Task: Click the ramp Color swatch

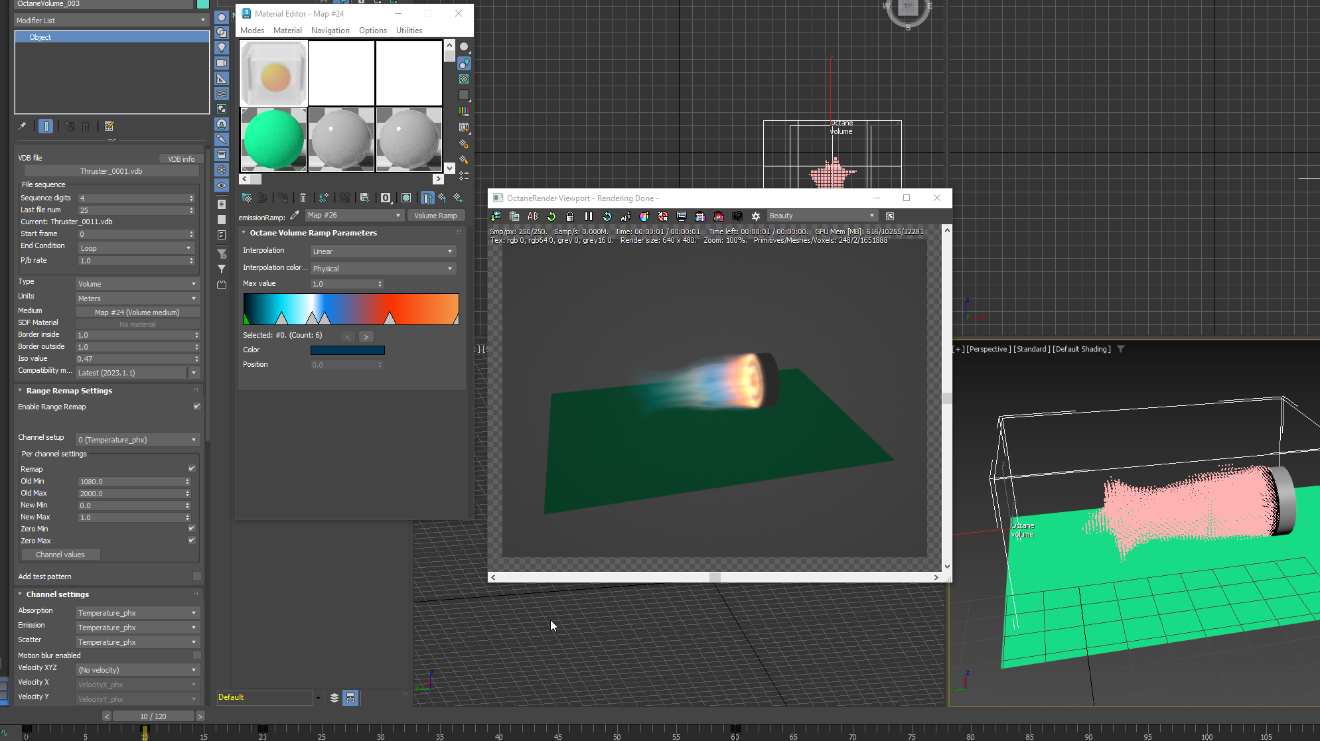Action: [347, 350]
